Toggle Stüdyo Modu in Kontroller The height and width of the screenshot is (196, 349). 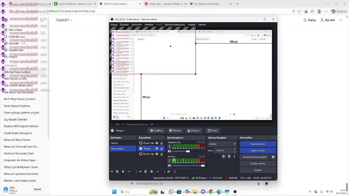(258, 164)
